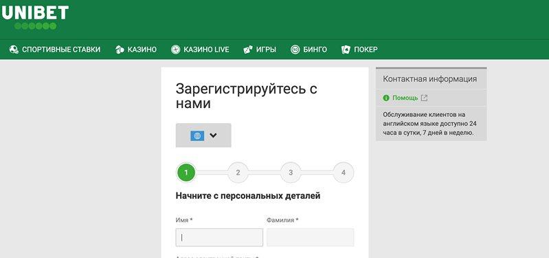This screenshot has height=258, width=549.
Task: Select registration step 1 circle
Action: tap(186, 173)
